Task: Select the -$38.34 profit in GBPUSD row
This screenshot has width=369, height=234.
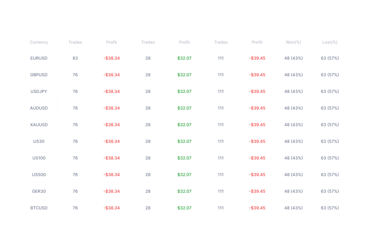Action: pyautogui.click(x=112, y=75)
